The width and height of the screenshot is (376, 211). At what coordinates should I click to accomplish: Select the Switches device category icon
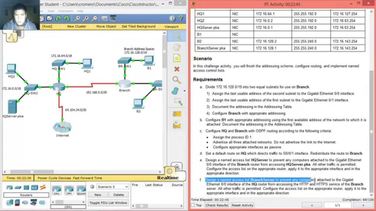click(19, 187)
